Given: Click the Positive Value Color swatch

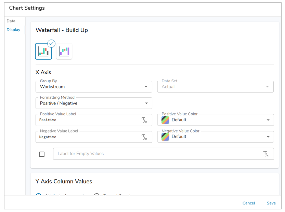Looking at the screenshot, I should coord(165,120).
